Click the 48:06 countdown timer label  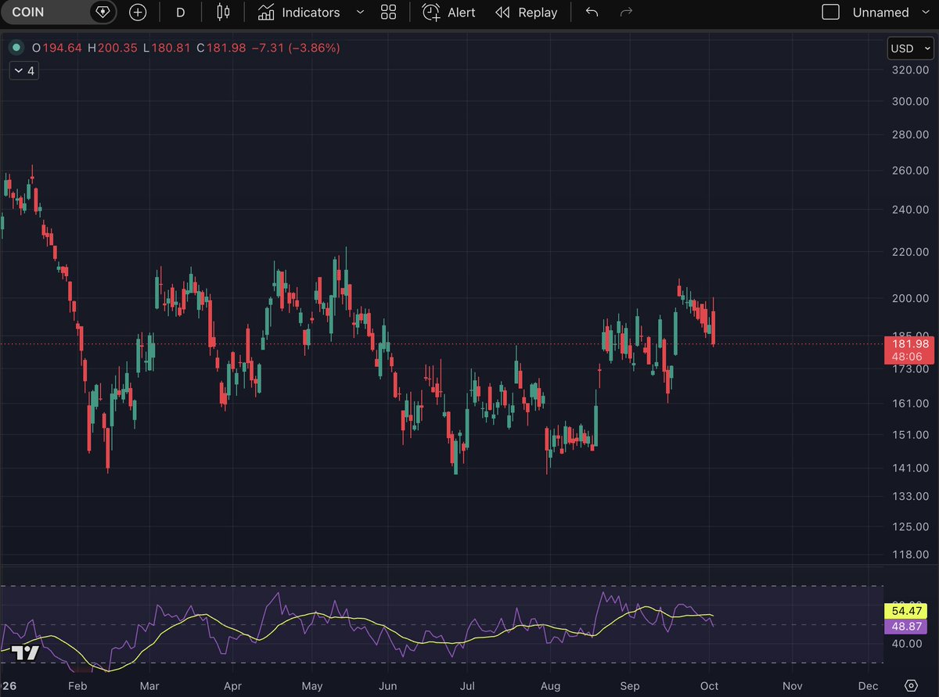[905, 357]
